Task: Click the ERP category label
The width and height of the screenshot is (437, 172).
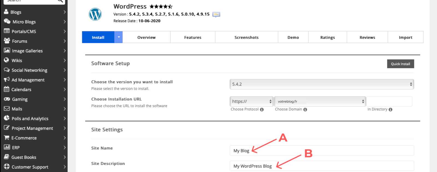Action: [x=16, y=148]
